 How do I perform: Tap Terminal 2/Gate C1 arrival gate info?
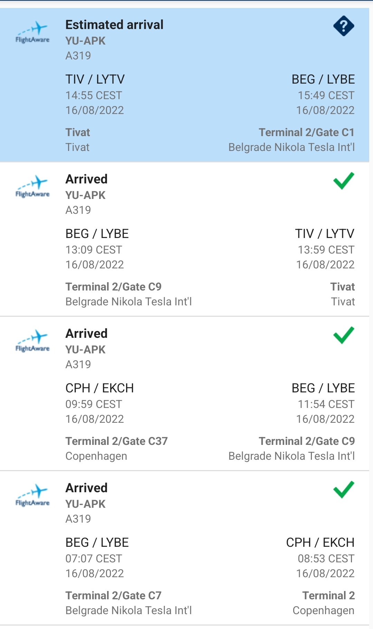(x=306, y=132)
